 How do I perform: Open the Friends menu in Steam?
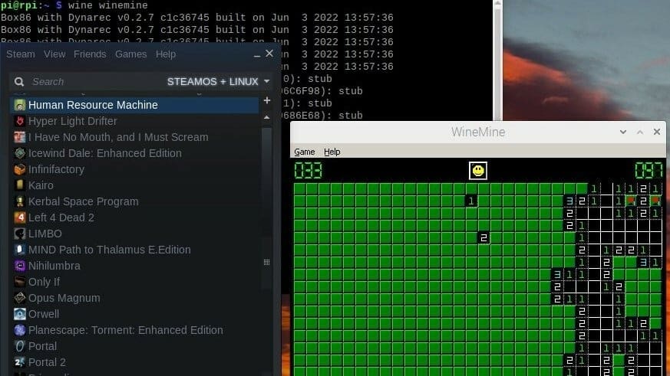[90, 54]
